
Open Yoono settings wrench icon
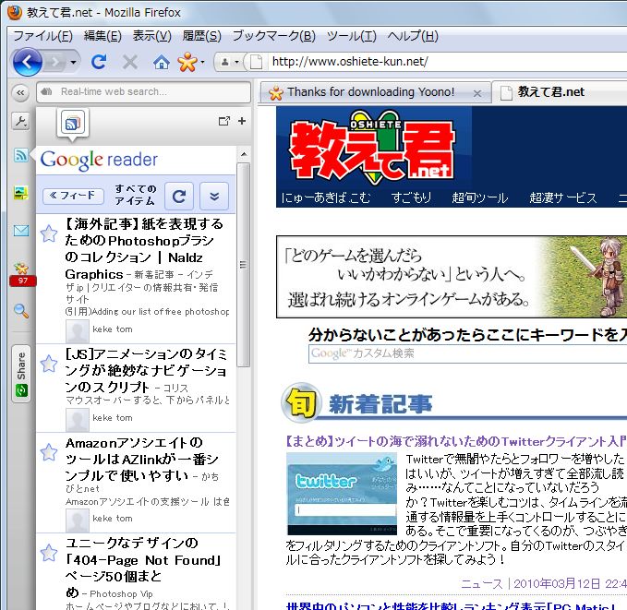(x=20, y=121)
